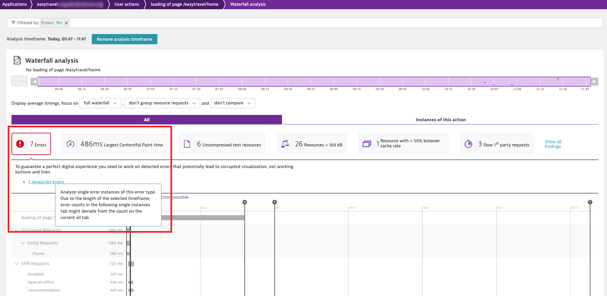The height and width of the screenshot is (296, 607).
Task: Click the Waterfall analysis title icon
Action: click(x=17, y=60)
